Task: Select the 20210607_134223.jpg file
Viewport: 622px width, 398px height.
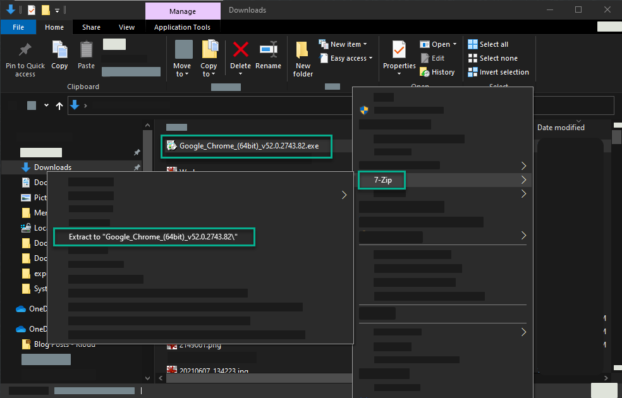Action: click(x=208, y=371)
